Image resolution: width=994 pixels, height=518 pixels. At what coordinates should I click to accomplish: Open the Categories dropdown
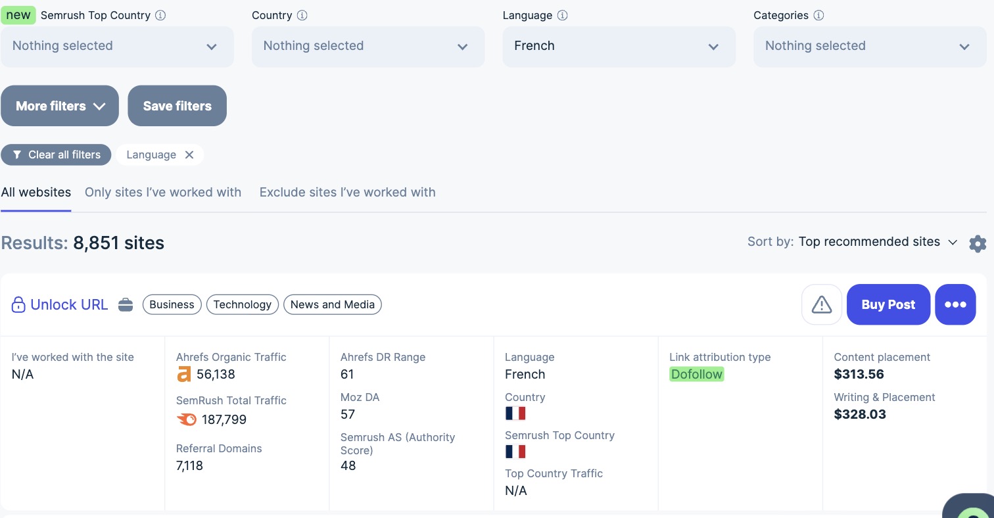[870, 47]
